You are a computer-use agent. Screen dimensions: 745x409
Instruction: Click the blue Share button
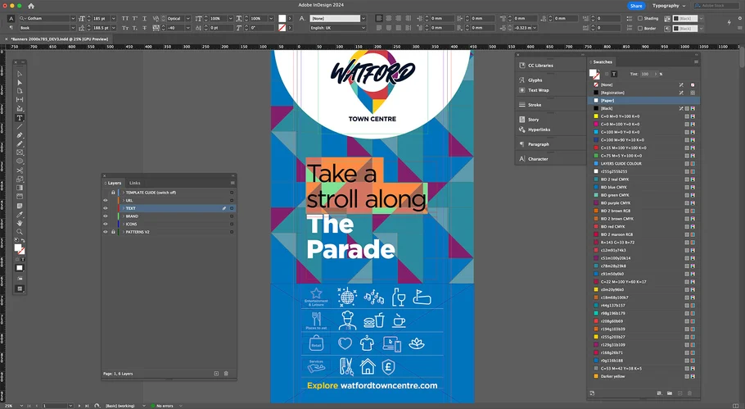pos(636,6)
